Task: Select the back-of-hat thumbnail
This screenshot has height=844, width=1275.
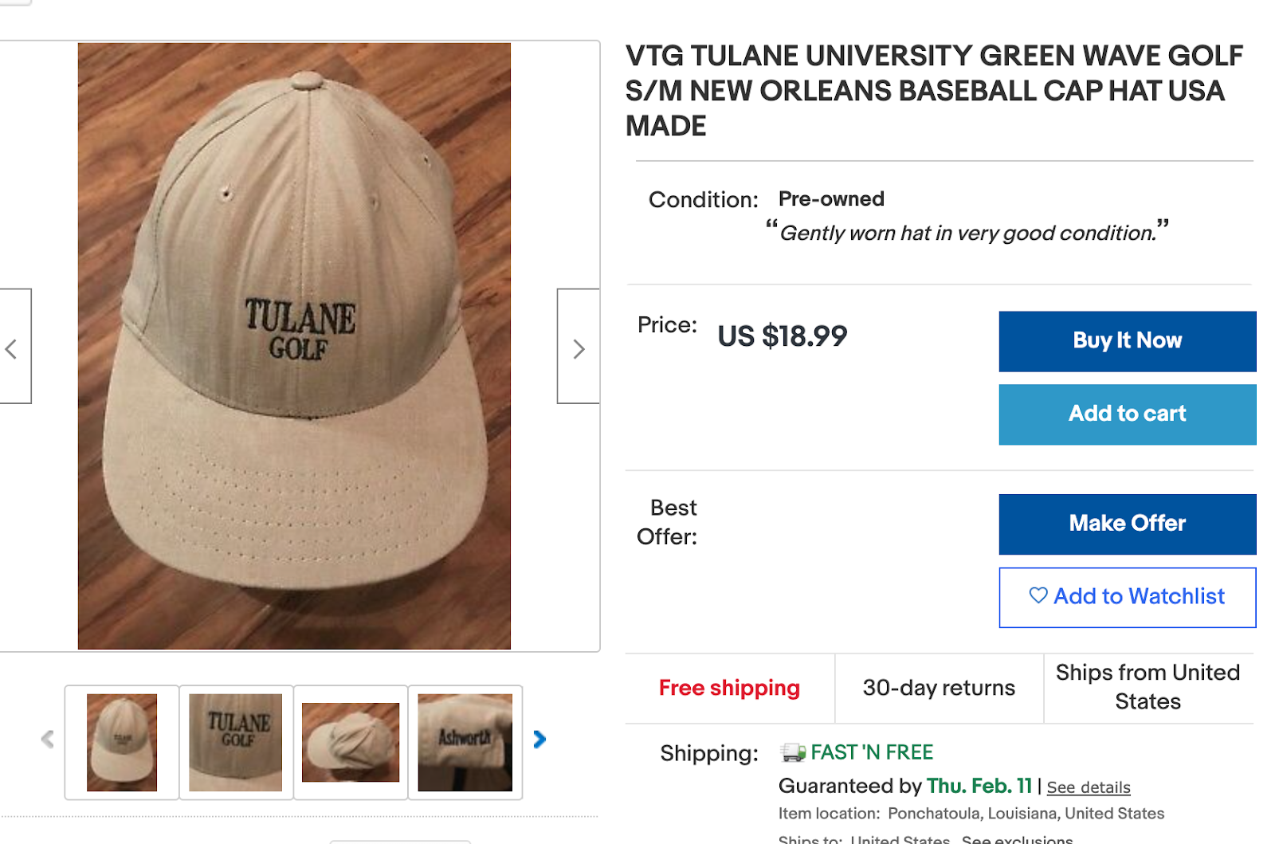Action: tap(351, 742)
